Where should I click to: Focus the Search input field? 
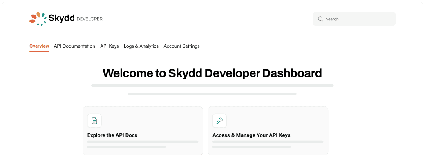click(354, 19)
